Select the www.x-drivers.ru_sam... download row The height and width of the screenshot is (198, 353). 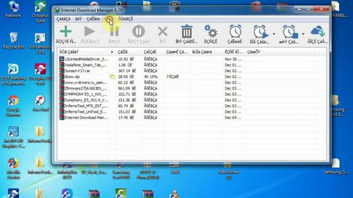(191, 82)
